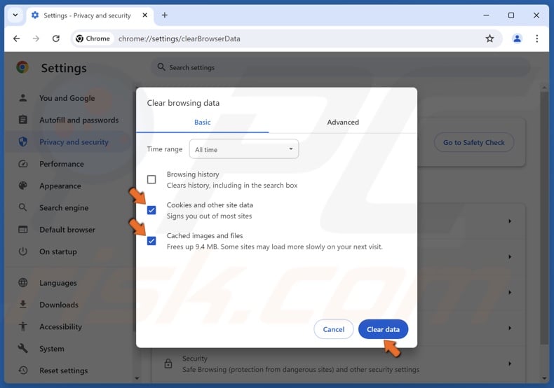
Task: Click the Autofill and passwords clipboard icon
Action: coord(23,120)
